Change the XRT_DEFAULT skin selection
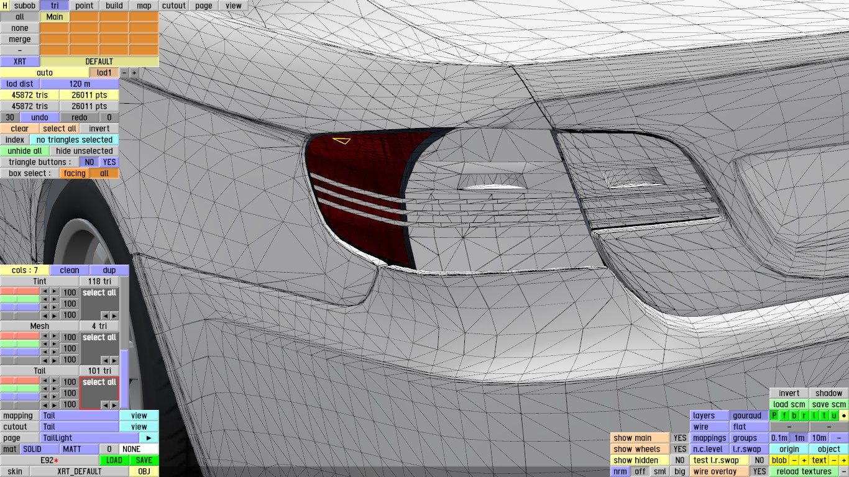 tap(80, 471)
